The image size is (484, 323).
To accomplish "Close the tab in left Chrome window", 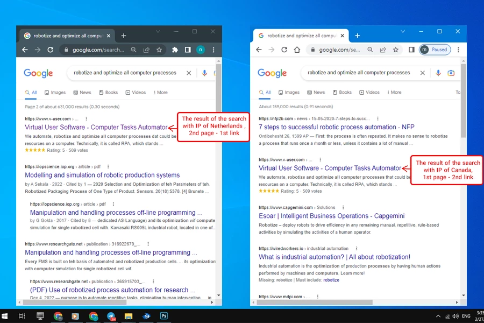I will pyautogui.click(x=109, y=36).
